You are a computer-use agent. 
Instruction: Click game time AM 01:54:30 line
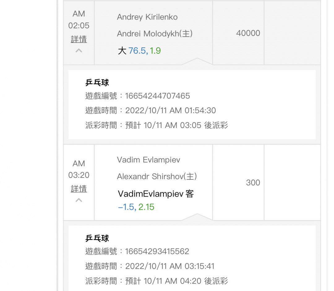click(x=150, y=111)
